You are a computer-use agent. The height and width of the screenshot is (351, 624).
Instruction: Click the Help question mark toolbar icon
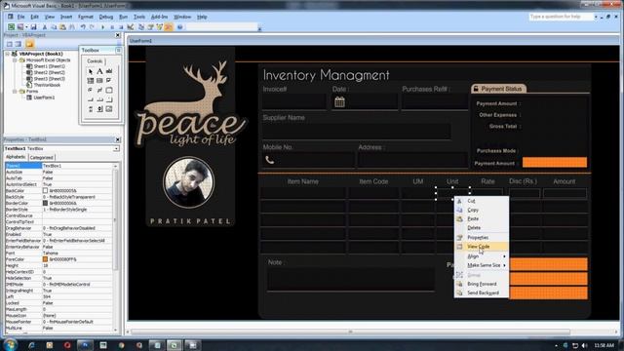point(179,27)
